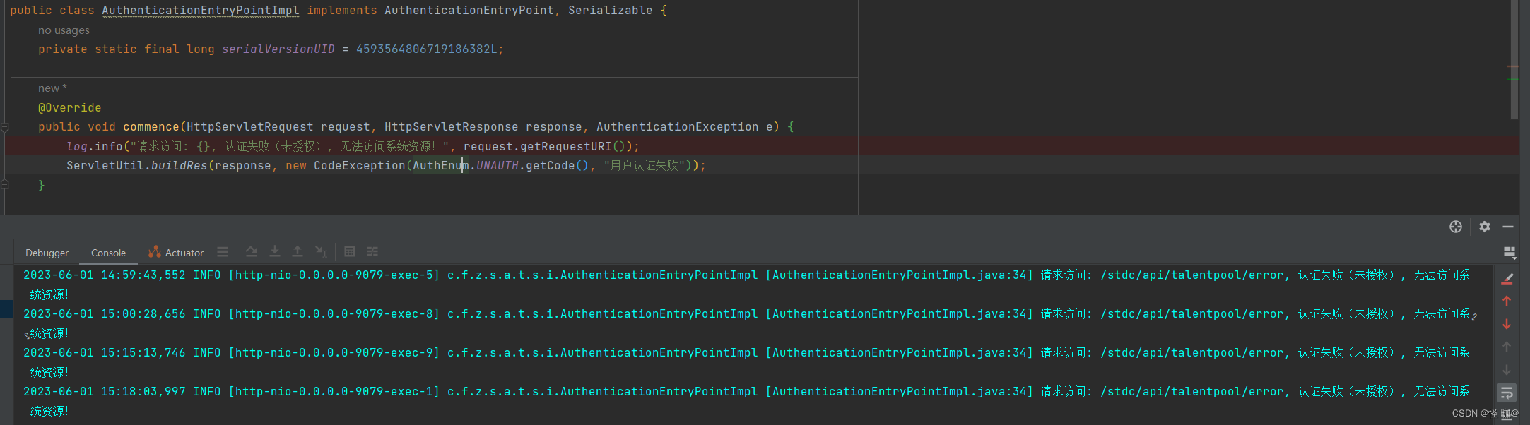Click the gray up arrow in console gutter
The image size is (1530, 425).
[1507, 347]
